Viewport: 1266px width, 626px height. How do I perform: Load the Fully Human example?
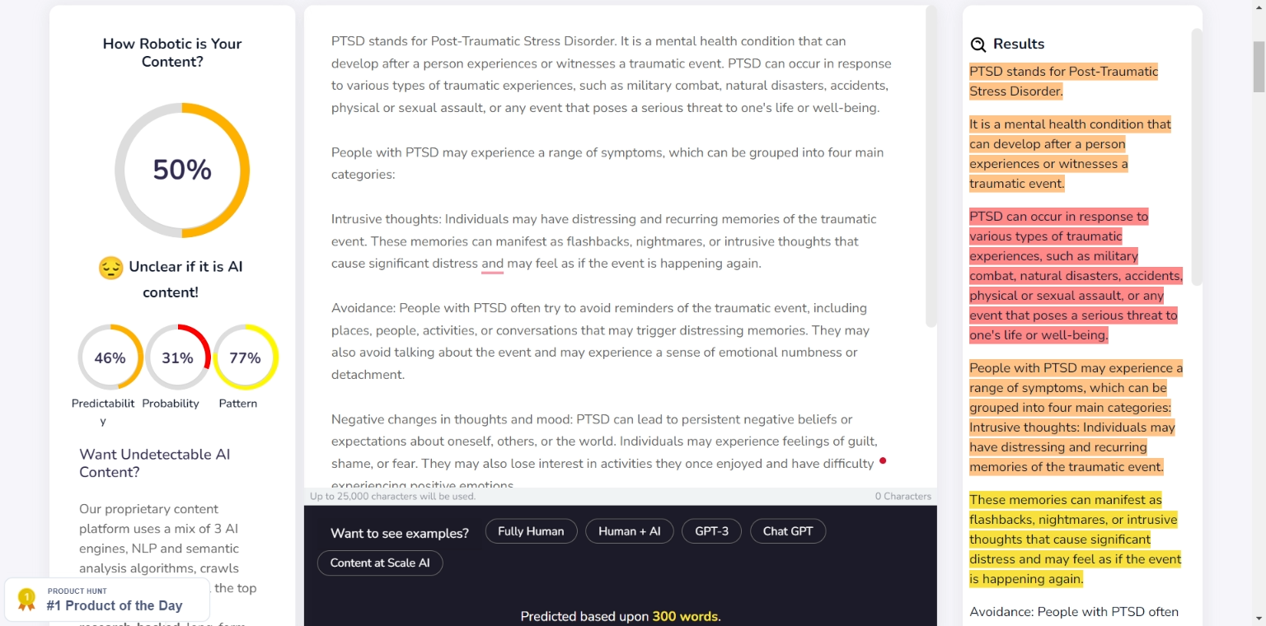(531, 531)
